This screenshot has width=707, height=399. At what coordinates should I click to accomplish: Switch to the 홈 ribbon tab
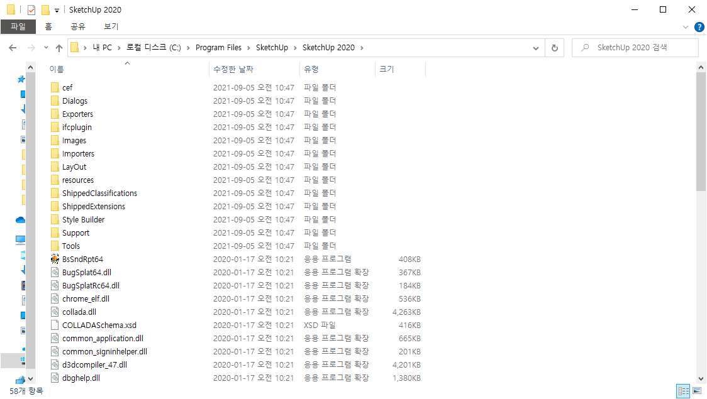[x=48, y=26]
